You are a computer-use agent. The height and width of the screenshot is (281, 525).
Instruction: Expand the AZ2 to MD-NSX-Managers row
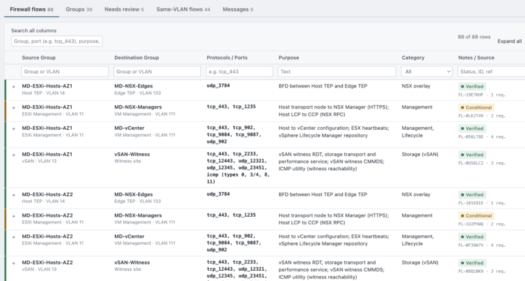tap(14, 216)
